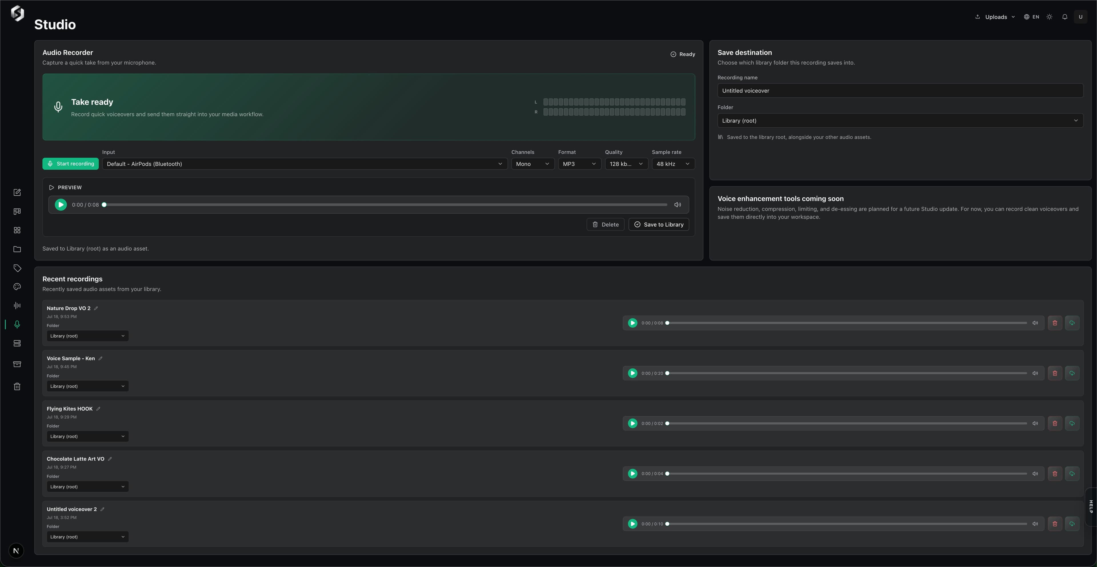The width and height of the screenshot is (1097, 567).
Task: Mute the preview player volume
Action: [x=678, y=205]
